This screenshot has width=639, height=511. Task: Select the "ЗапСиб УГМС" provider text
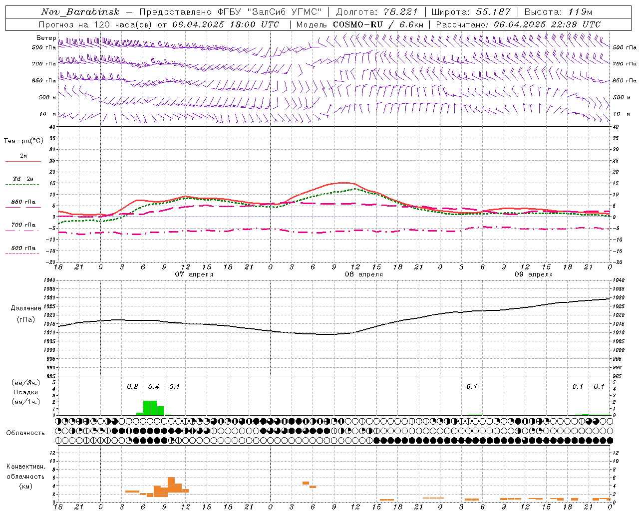[285, 12]
